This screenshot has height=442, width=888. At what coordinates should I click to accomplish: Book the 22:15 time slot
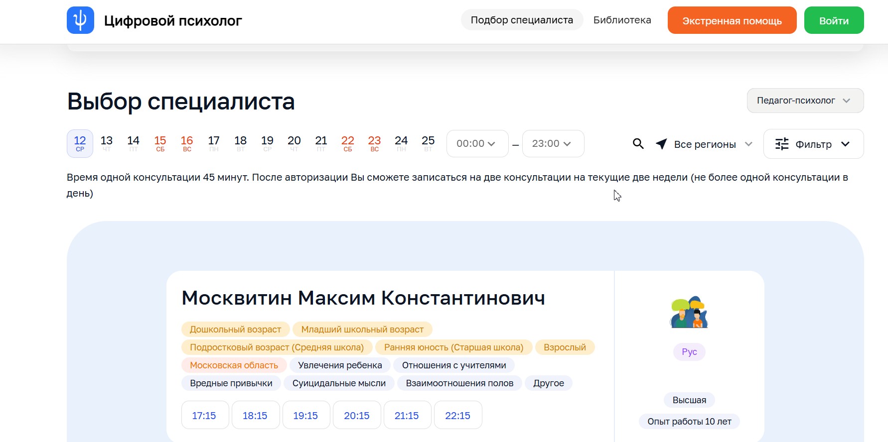coord(457,415)
